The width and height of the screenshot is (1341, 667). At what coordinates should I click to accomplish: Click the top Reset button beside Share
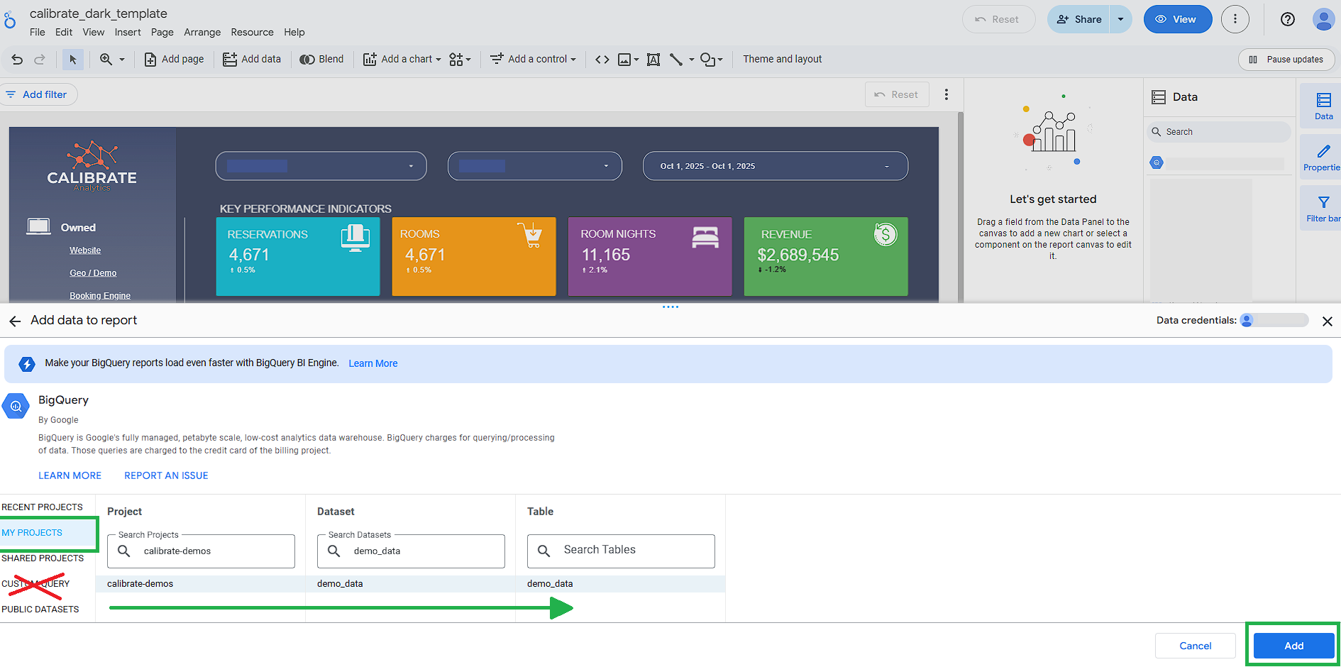tap(998, 19)
